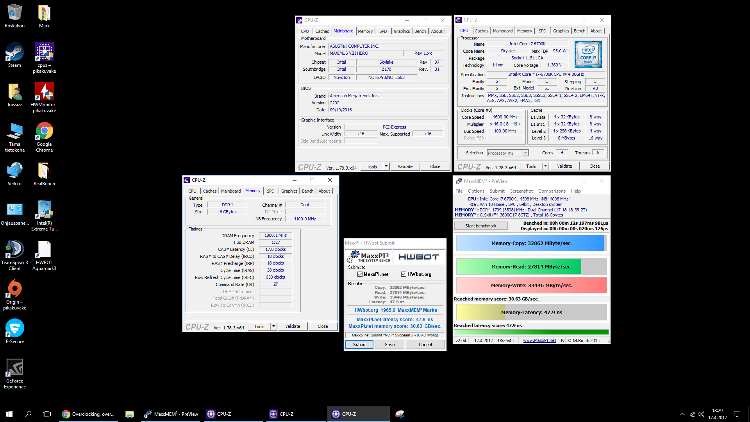Click Submit in the HWbot Submit dialog
This screenshot has width=750, height=422.
point(359,345)
